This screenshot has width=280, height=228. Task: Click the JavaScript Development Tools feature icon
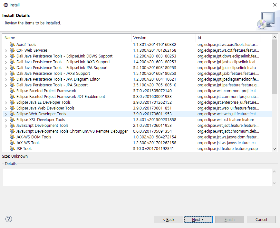[x=12, y=126]
